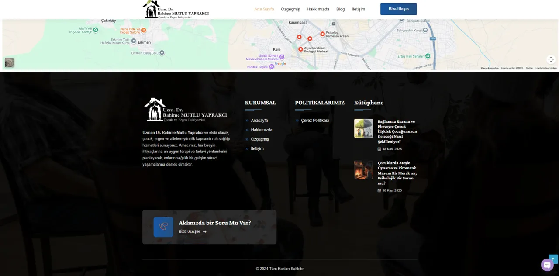
Task: Select İletişim in the top navigation
Action: [359, 9]
